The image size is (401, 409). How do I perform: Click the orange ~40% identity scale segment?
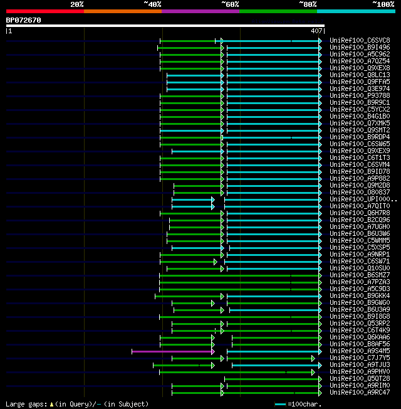(x=123, y=11)
